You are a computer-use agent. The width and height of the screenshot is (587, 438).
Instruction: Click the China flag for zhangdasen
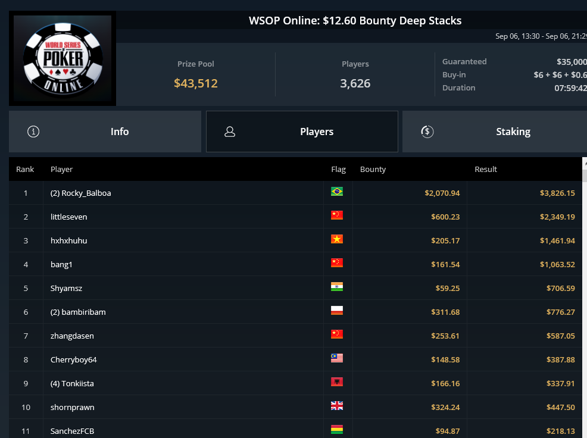point(337,334)
